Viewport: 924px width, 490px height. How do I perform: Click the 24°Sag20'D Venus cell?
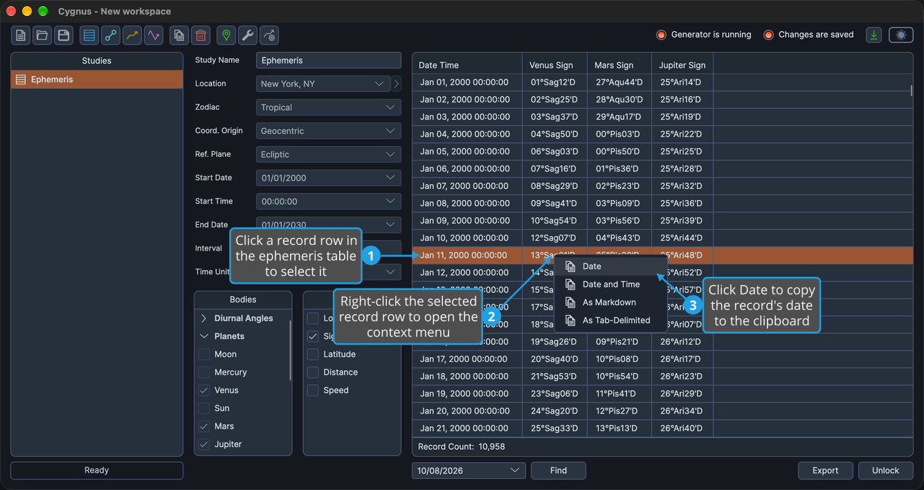coord(554,411)
